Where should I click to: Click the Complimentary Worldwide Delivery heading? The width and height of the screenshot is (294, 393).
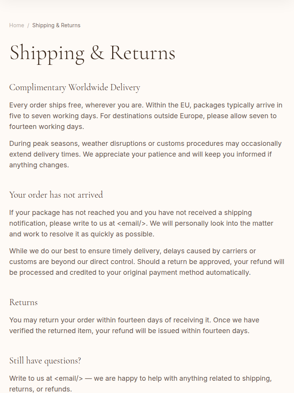(x=75, y=88)
